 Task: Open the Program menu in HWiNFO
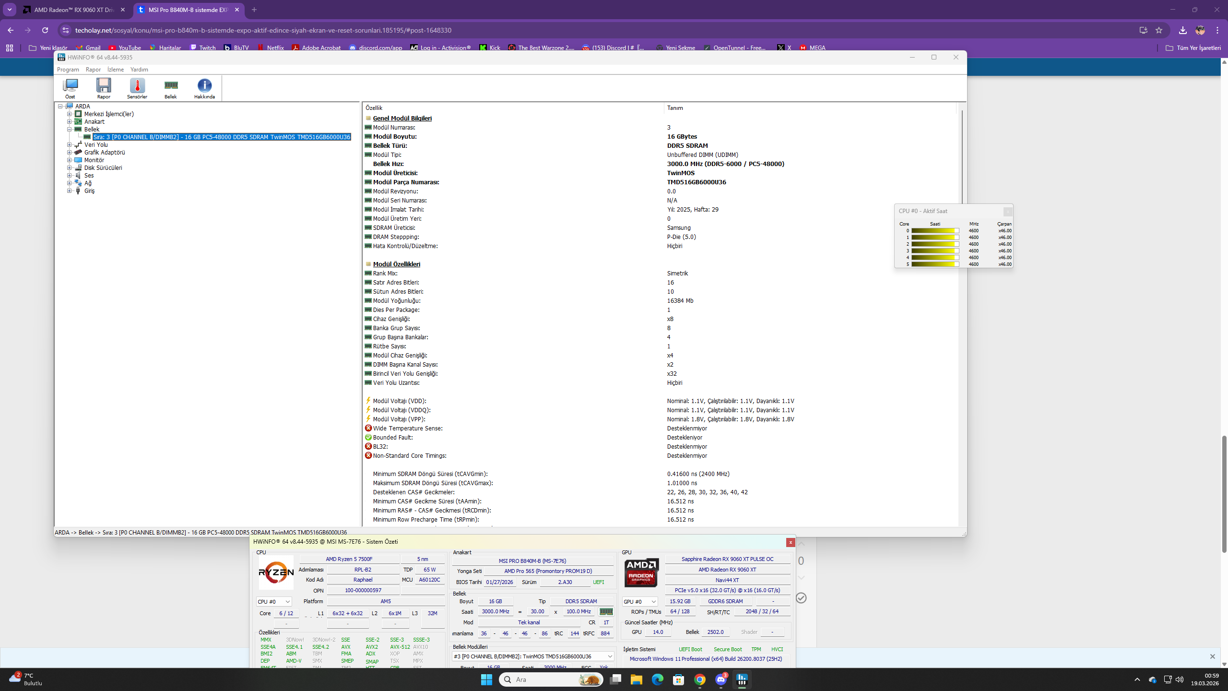(68, 70)
